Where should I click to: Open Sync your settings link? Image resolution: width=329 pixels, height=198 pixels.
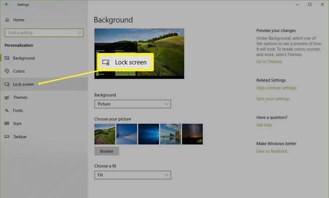click(x=272, y=99)
